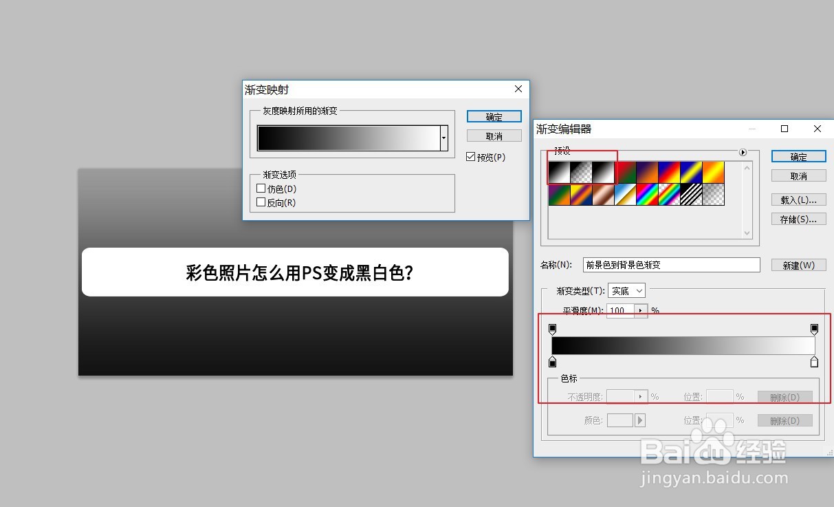Click 取消 in the 渐变编辑器 dialog
This screenshot has width=834, height=507.
point(798,176)
